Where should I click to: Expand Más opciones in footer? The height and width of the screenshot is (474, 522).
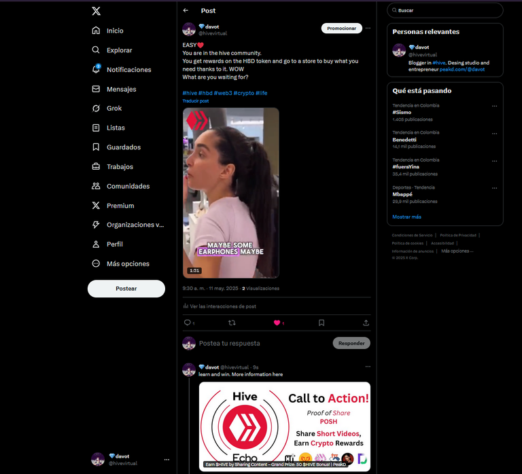coord(457,251)
